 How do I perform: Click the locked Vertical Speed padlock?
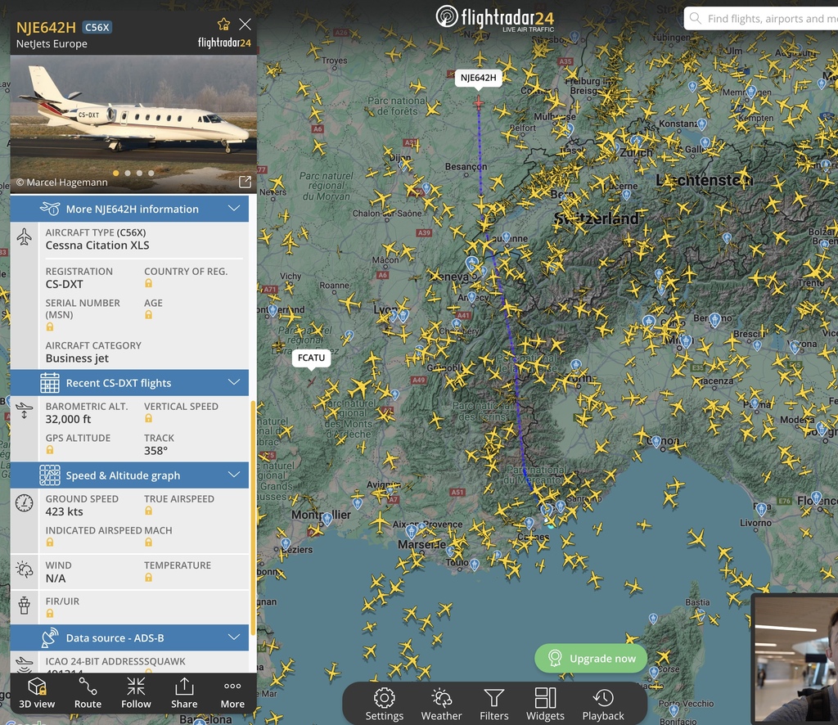pos(149,418)
